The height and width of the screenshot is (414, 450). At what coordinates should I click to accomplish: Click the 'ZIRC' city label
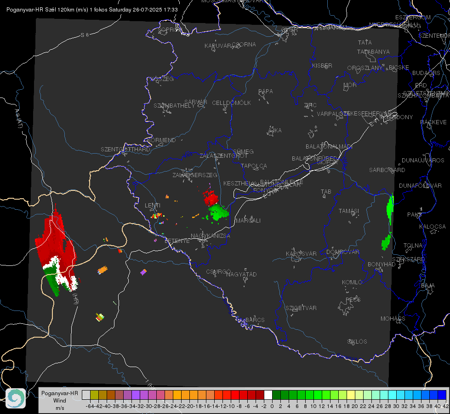tap(310, 105)
